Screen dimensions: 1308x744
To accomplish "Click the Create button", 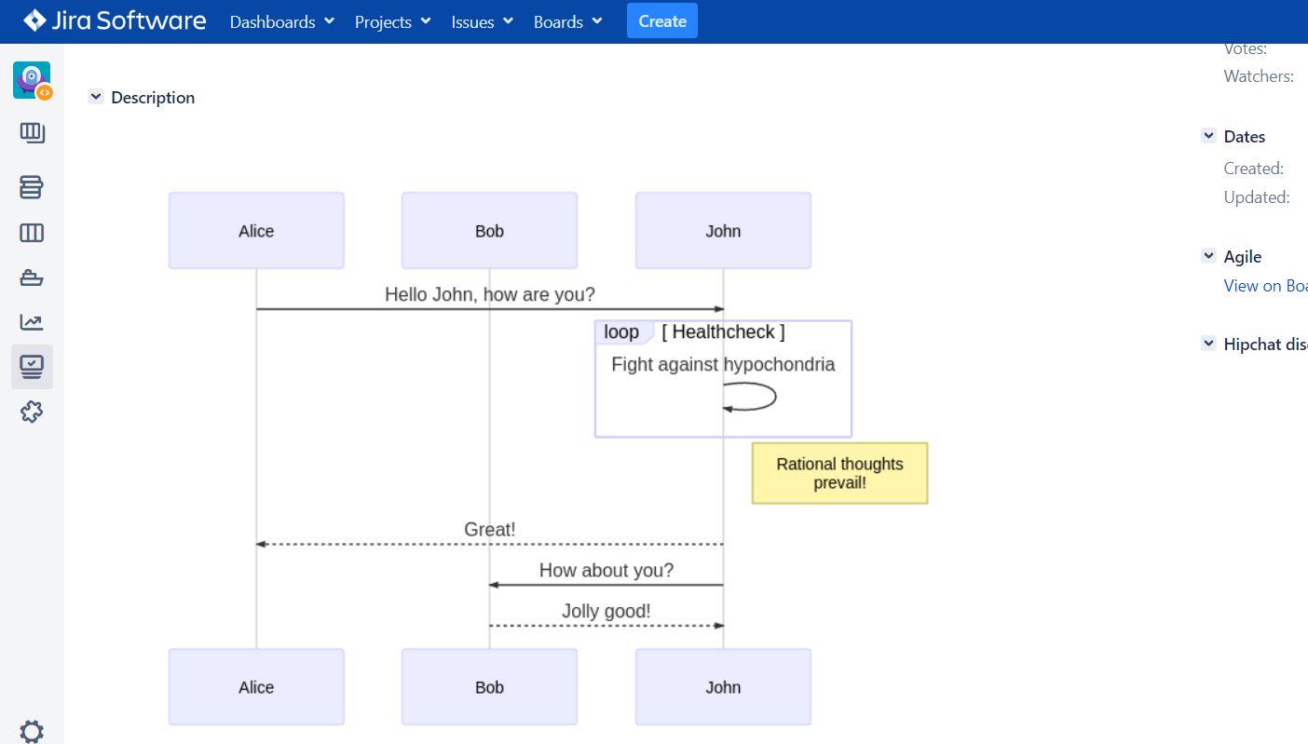I will coord(662,21).
